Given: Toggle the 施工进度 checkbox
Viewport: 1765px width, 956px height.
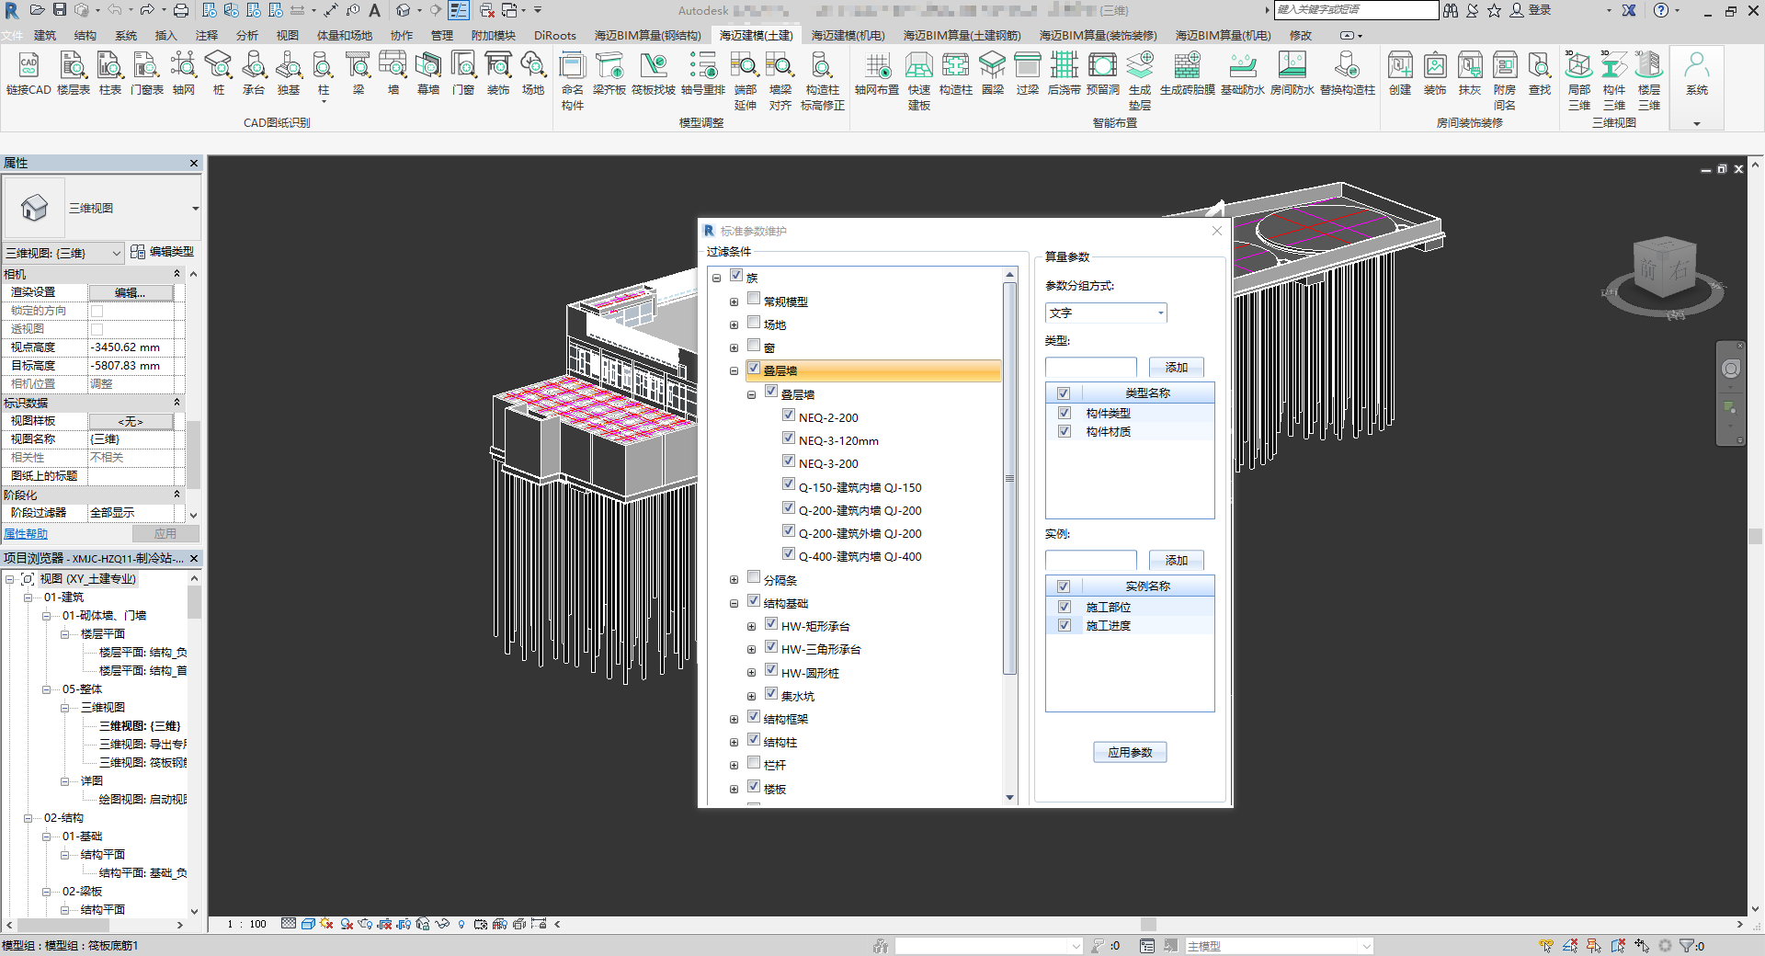Looking at the screenshot, I should point(1065,625).
